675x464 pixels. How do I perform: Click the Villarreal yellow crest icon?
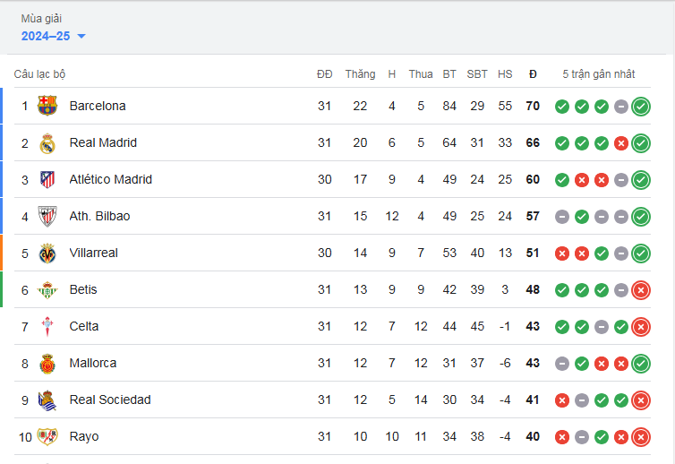coord(47,253)
